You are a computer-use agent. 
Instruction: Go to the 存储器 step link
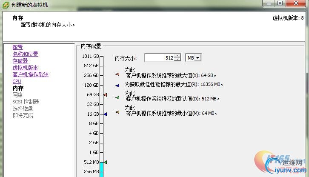pos(20,61)
